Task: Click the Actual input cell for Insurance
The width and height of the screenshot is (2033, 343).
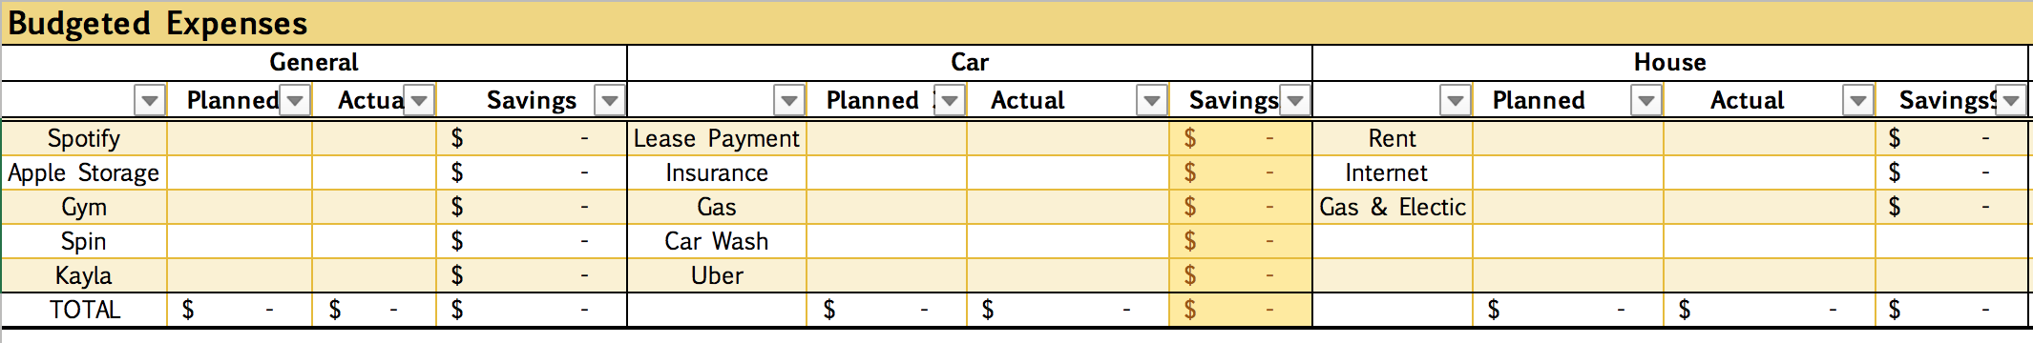Action: click(x=1068, y=172)
